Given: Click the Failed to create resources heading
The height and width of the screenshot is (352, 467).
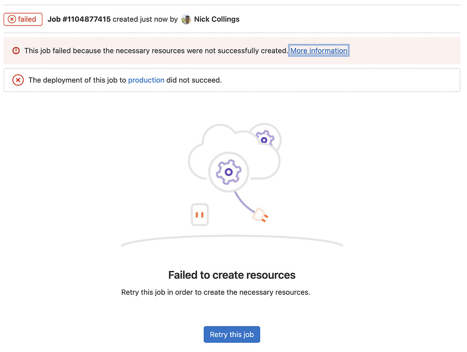Looking at the screenshot, I should [232, 275].
